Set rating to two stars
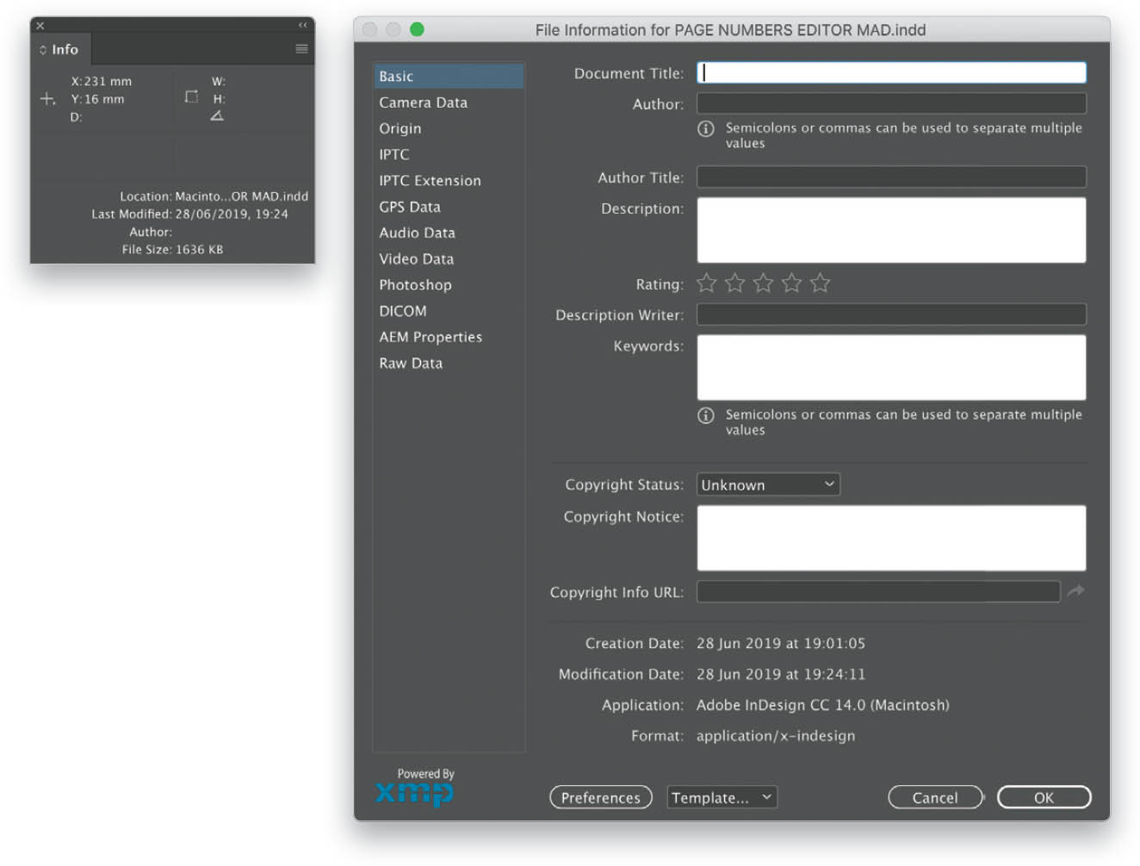 [734, 283]
